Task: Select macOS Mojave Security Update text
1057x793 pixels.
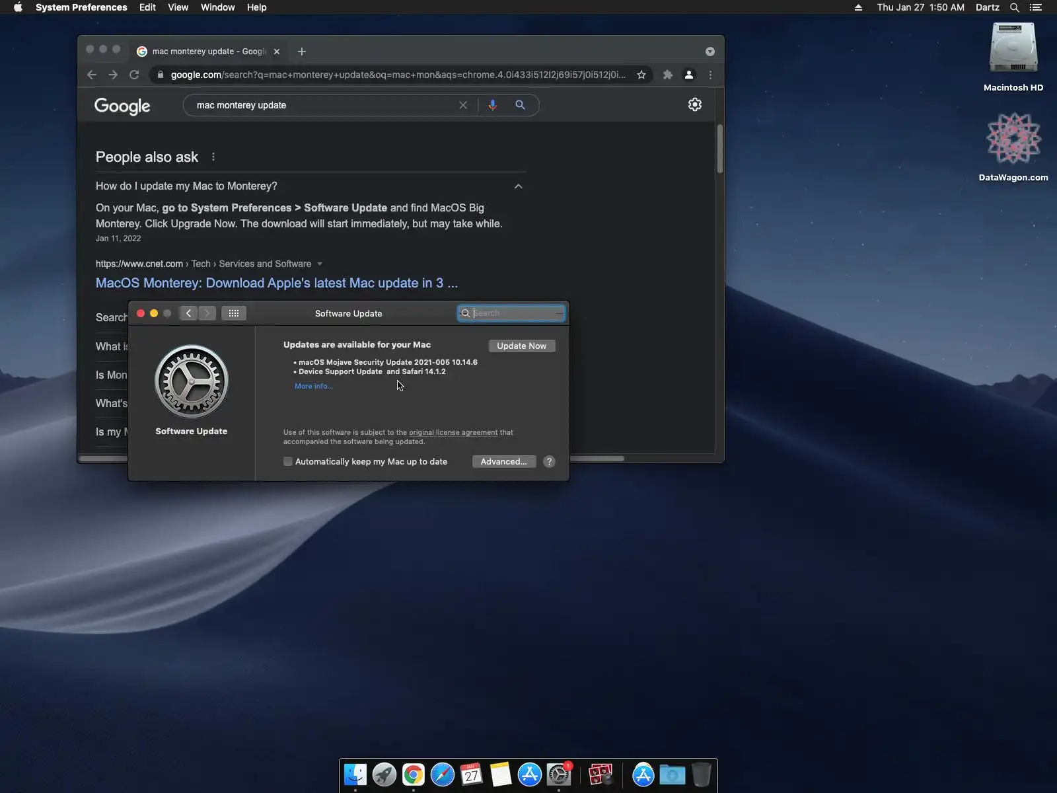Action: point(388,362)
